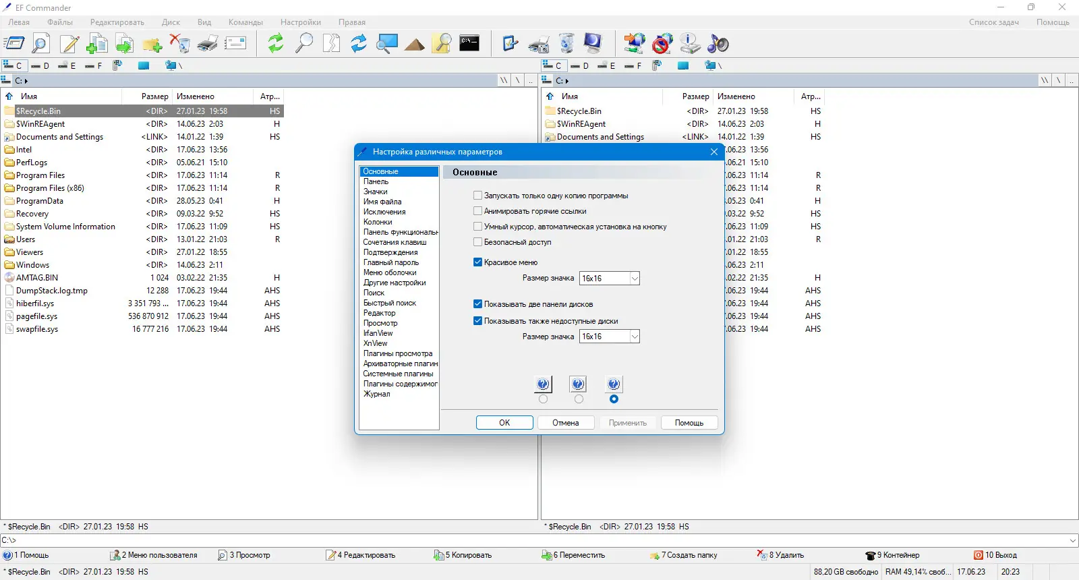The image size is (1079, 580).
Task: Click the 'Помощь' button in the settings dialog
Action: (689, 423)
